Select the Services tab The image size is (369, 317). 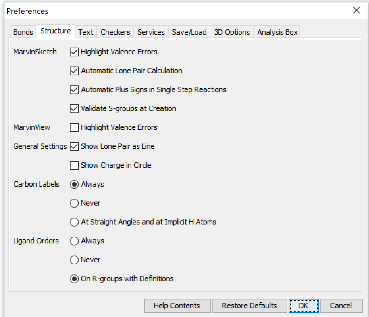pos(151,32)
